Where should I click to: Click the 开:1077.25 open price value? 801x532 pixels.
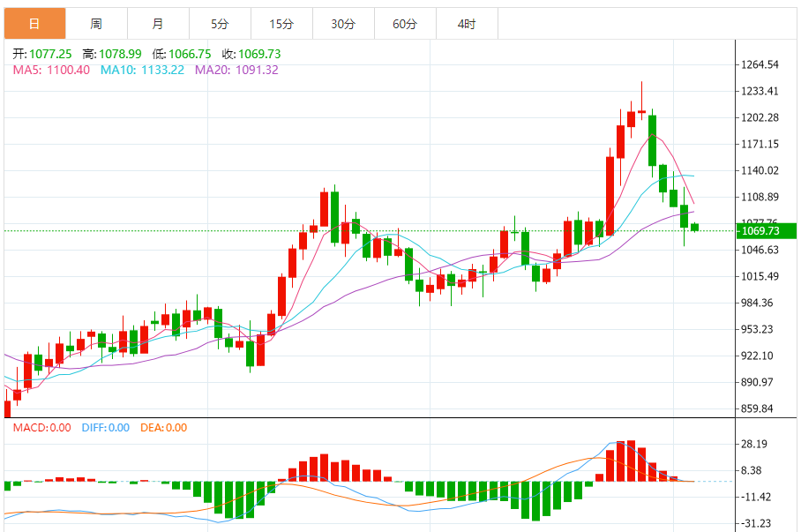42,54
